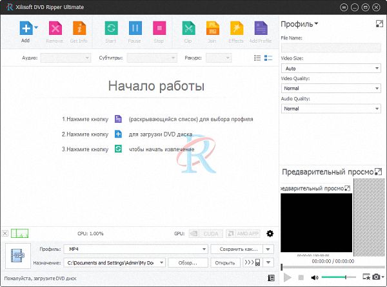This screenshot has height=287, width=387.
Task: Expand the Video Size dropdown
Action: (330, 68)
